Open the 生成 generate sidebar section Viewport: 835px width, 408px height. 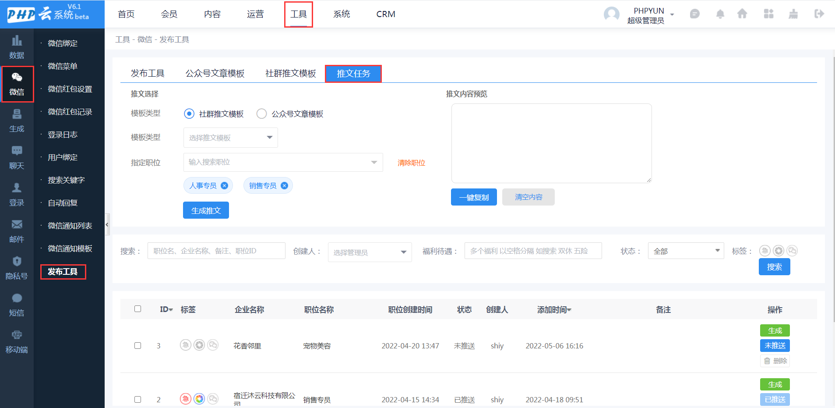tap(17, 121)
